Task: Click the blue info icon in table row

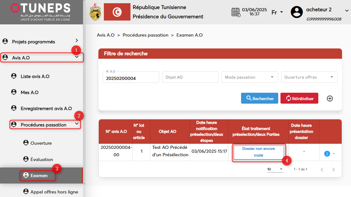Action: tap(327, 154)
